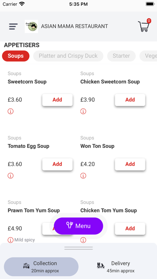Switch to Delivery order option
The image size is (157, 279).
click(116, 267)
